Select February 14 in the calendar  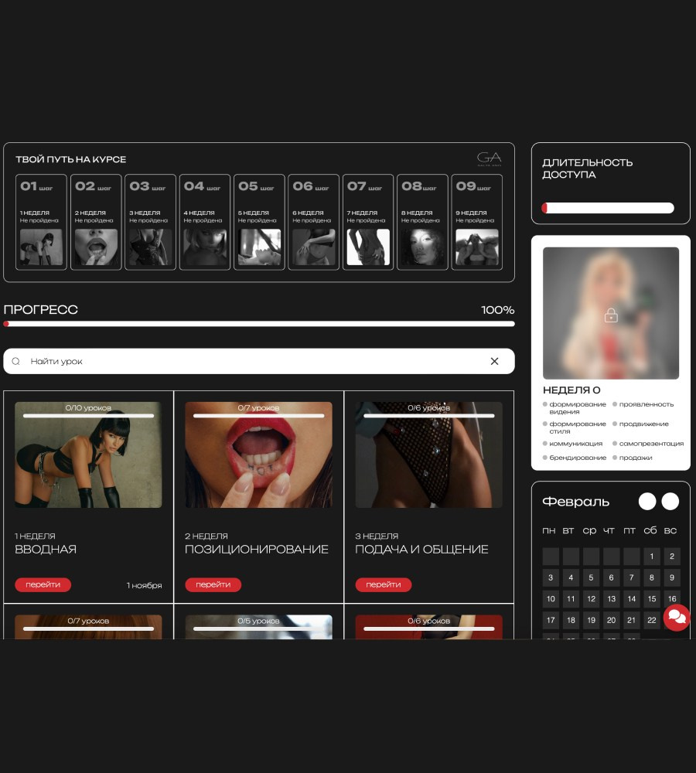(632, 598)
